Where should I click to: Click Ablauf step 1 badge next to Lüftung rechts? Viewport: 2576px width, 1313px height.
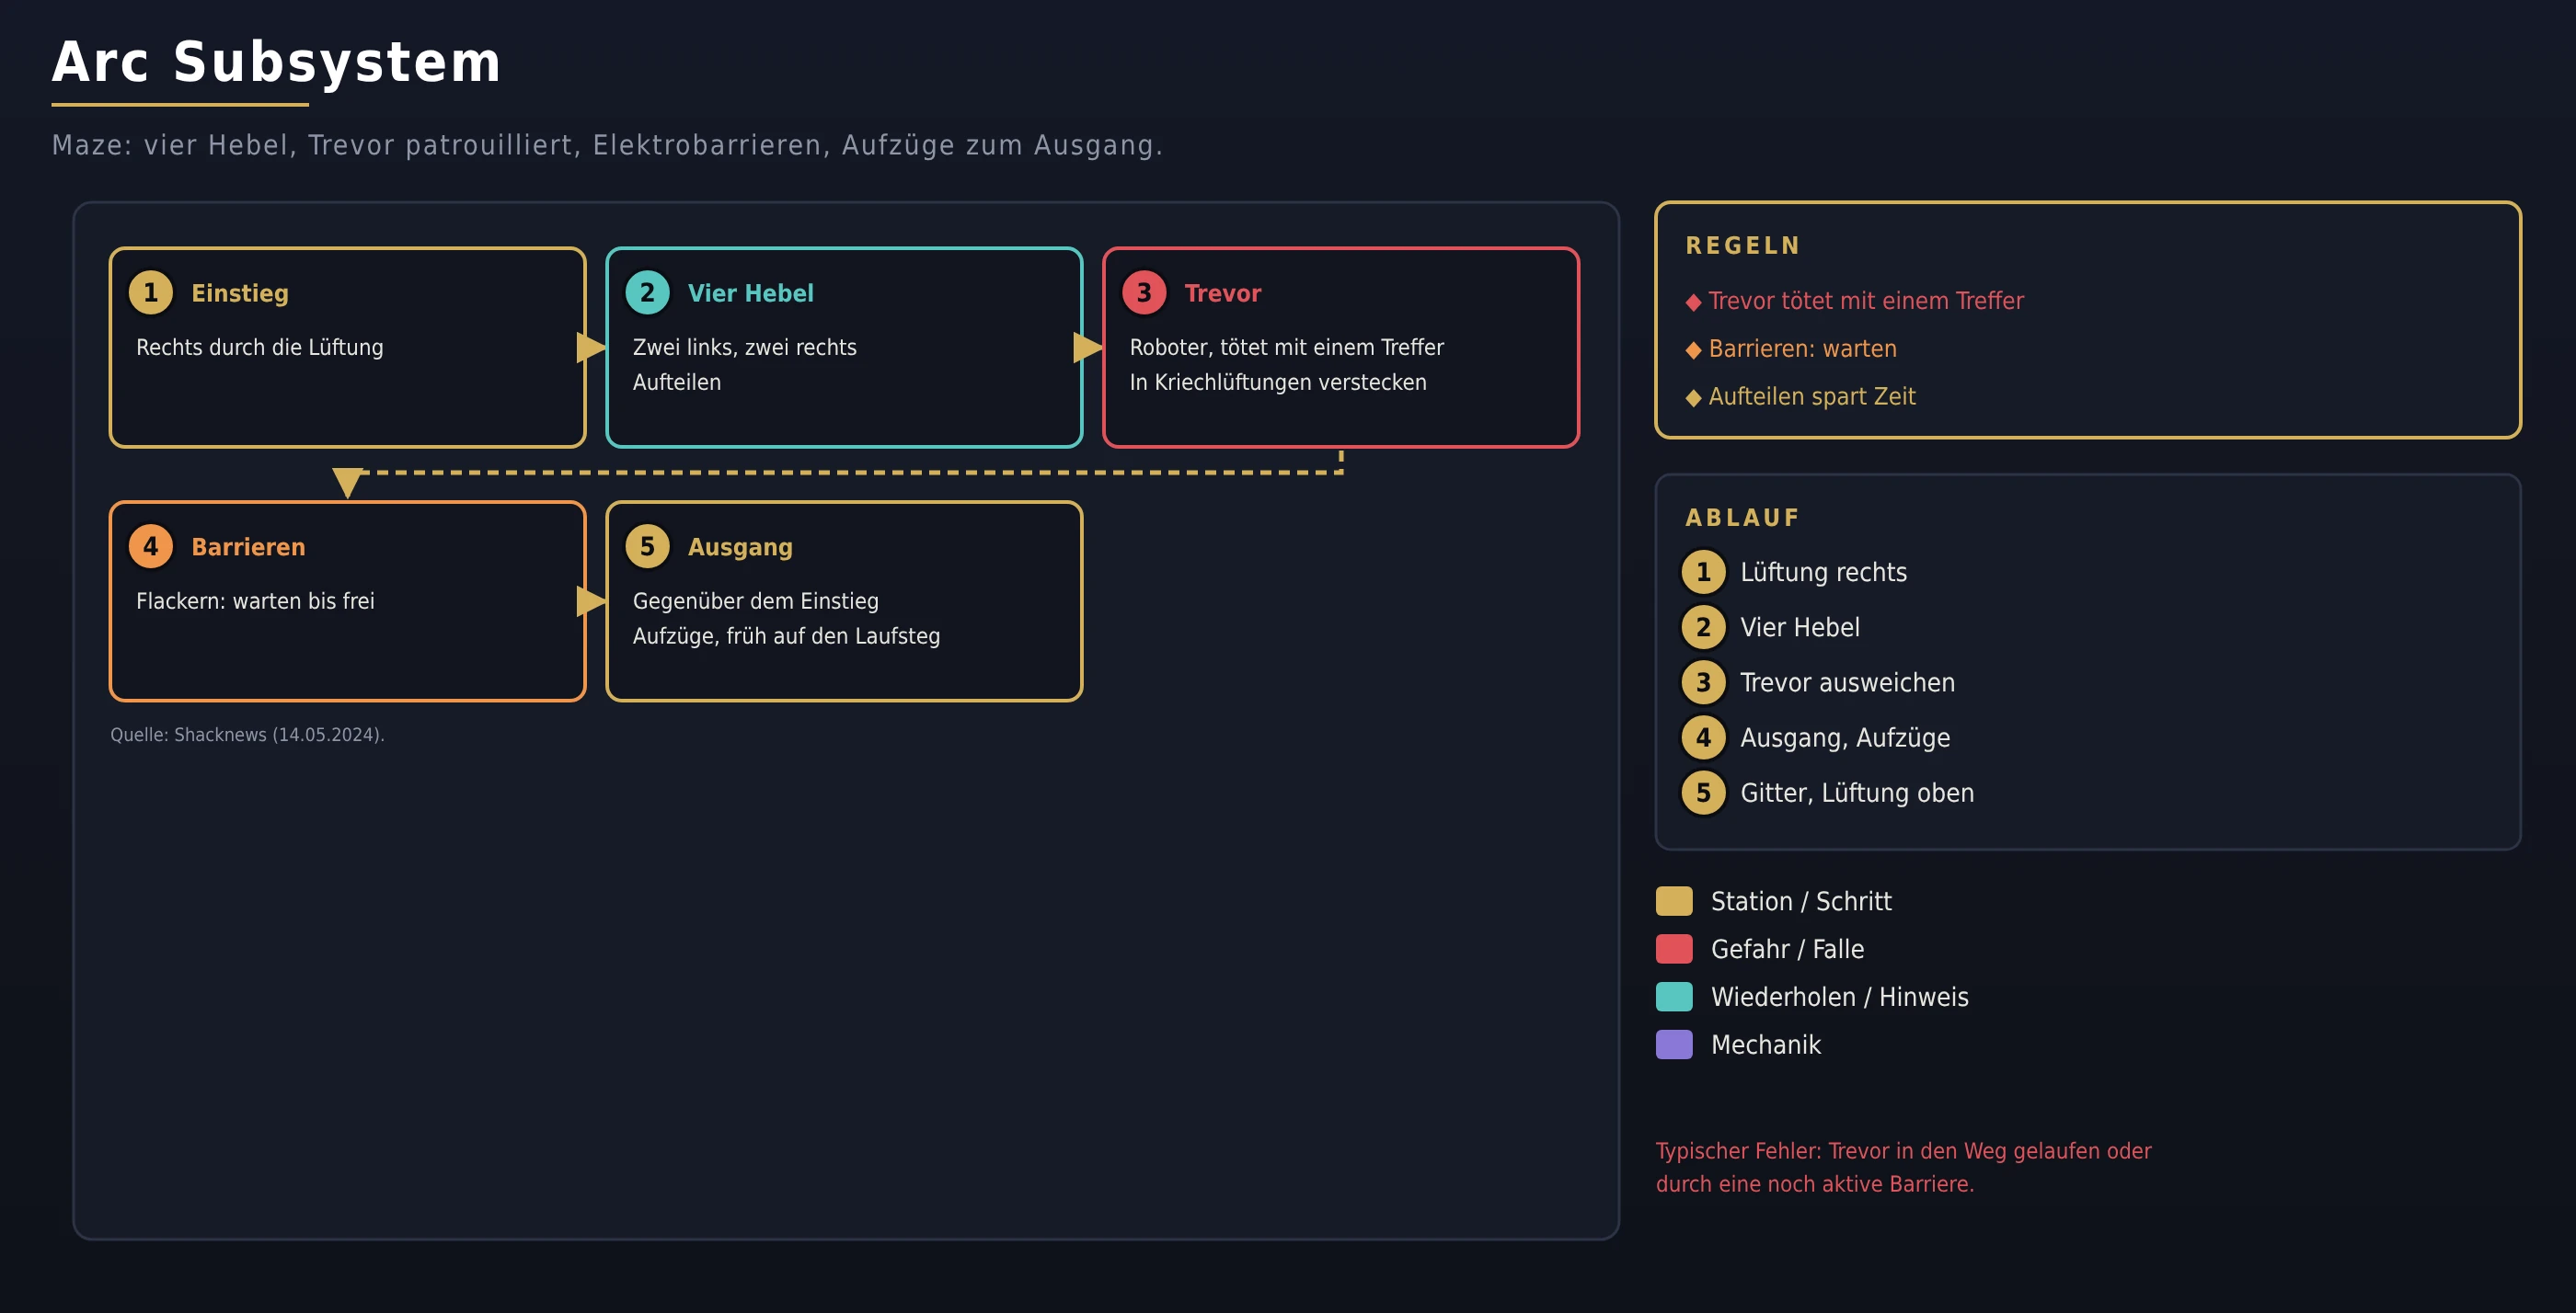1703,573
